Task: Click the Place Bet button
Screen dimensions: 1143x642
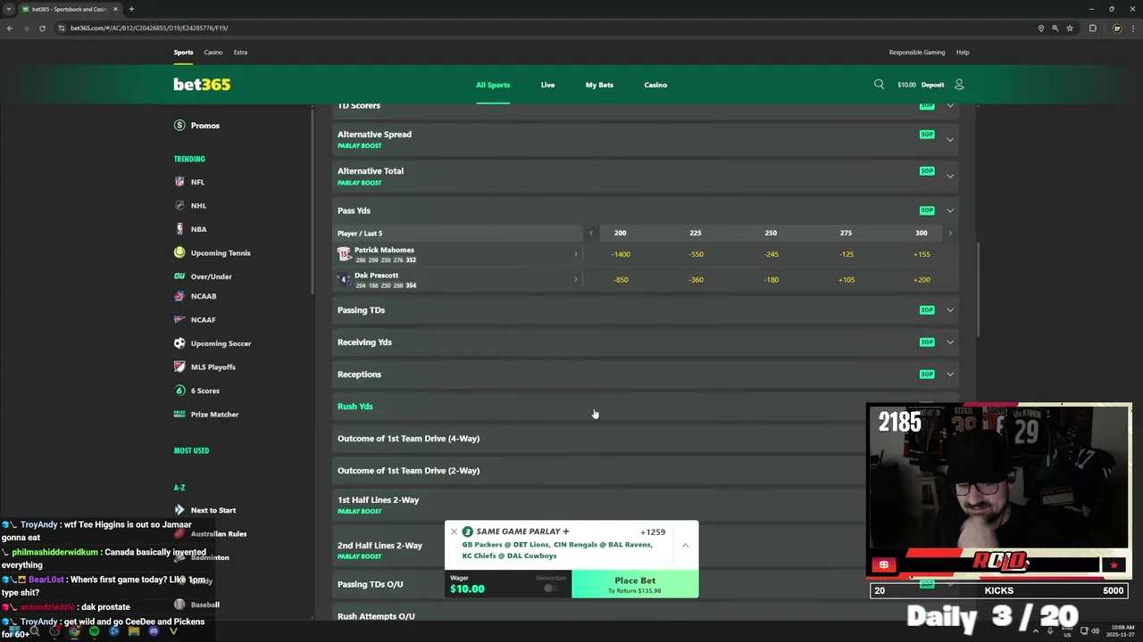Action: [635, 584]
